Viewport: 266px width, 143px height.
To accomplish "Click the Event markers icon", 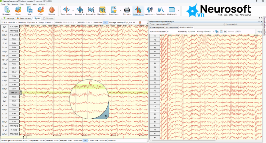I will click(x=66, y=10).
